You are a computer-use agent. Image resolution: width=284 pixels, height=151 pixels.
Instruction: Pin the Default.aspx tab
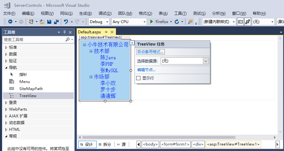[x=106, y=32]
